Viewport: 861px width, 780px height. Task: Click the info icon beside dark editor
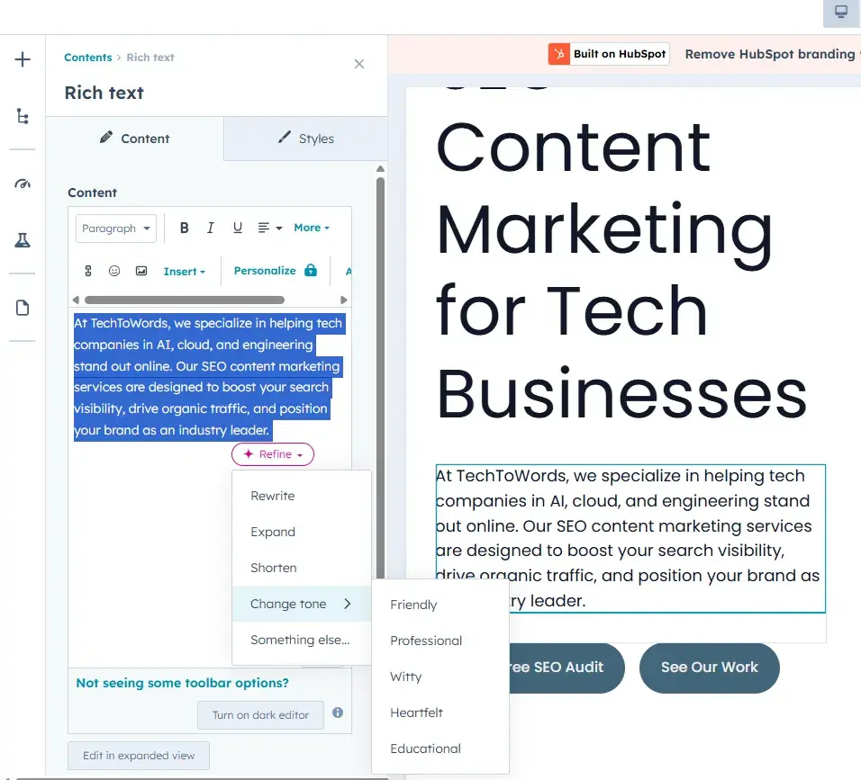click(x=338, y=713)
